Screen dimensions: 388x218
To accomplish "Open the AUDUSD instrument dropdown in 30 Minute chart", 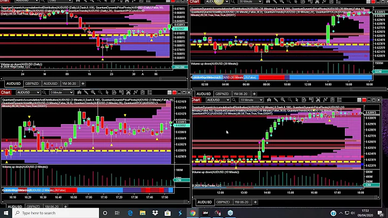I will click(217, 2).
